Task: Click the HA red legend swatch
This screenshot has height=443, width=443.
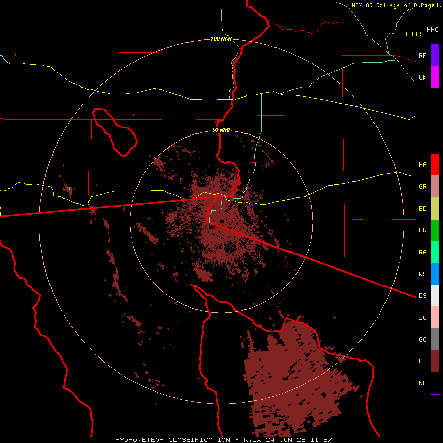Action: [x=435, y=164]
